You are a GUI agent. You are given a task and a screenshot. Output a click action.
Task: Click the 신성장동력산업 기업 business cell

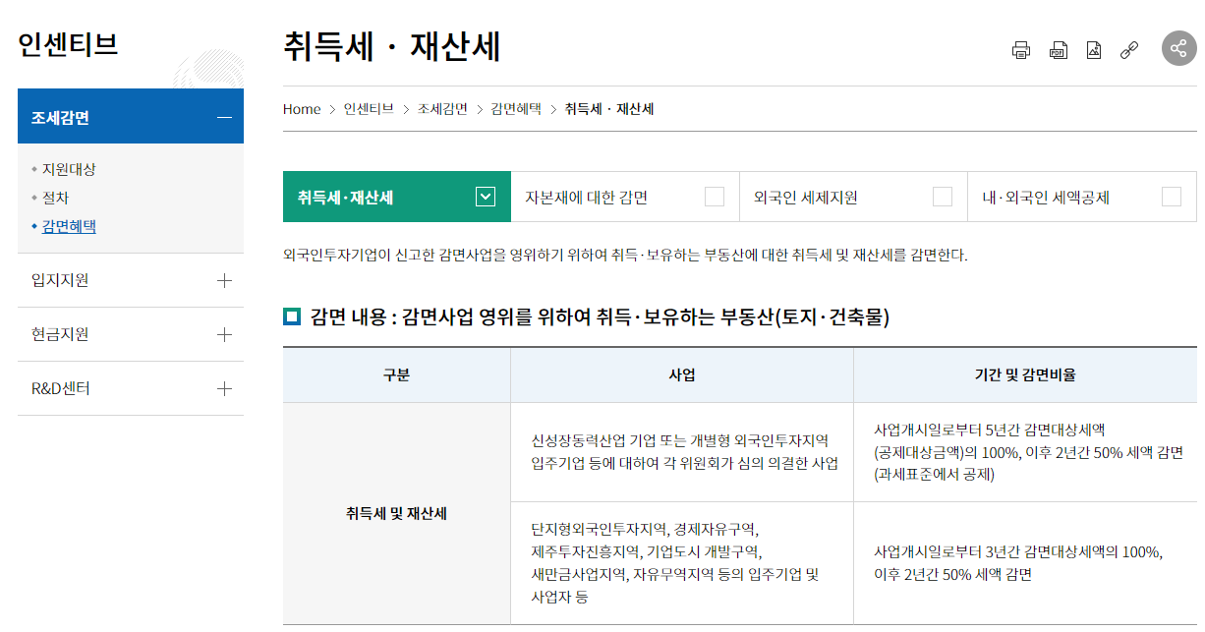click(682, 452)
